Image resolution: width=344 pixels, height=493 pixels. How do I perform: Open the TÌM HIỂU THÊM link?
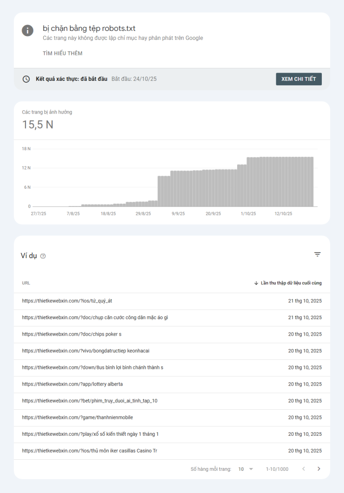click(x=63, y=53)
